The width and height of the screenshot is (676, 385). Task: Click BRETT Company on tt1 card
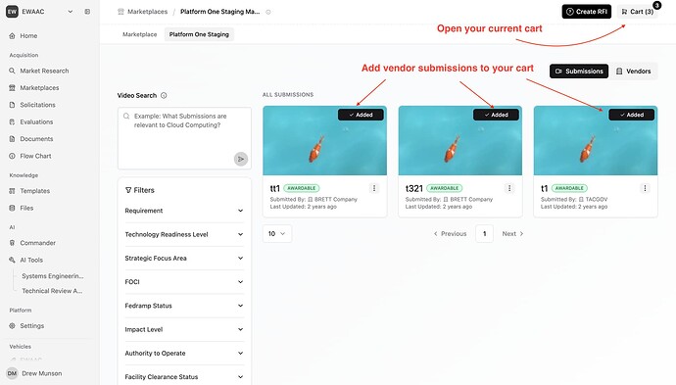(x=336, y=199)
